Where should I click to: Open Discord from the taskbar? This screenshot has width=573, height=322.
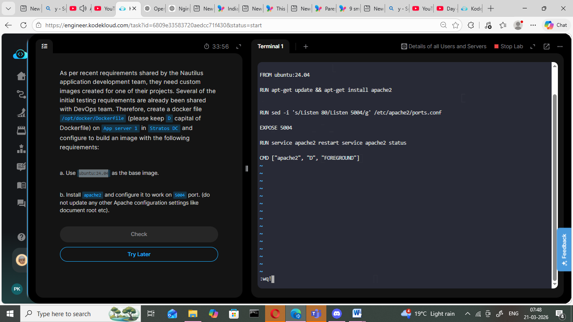336,314
